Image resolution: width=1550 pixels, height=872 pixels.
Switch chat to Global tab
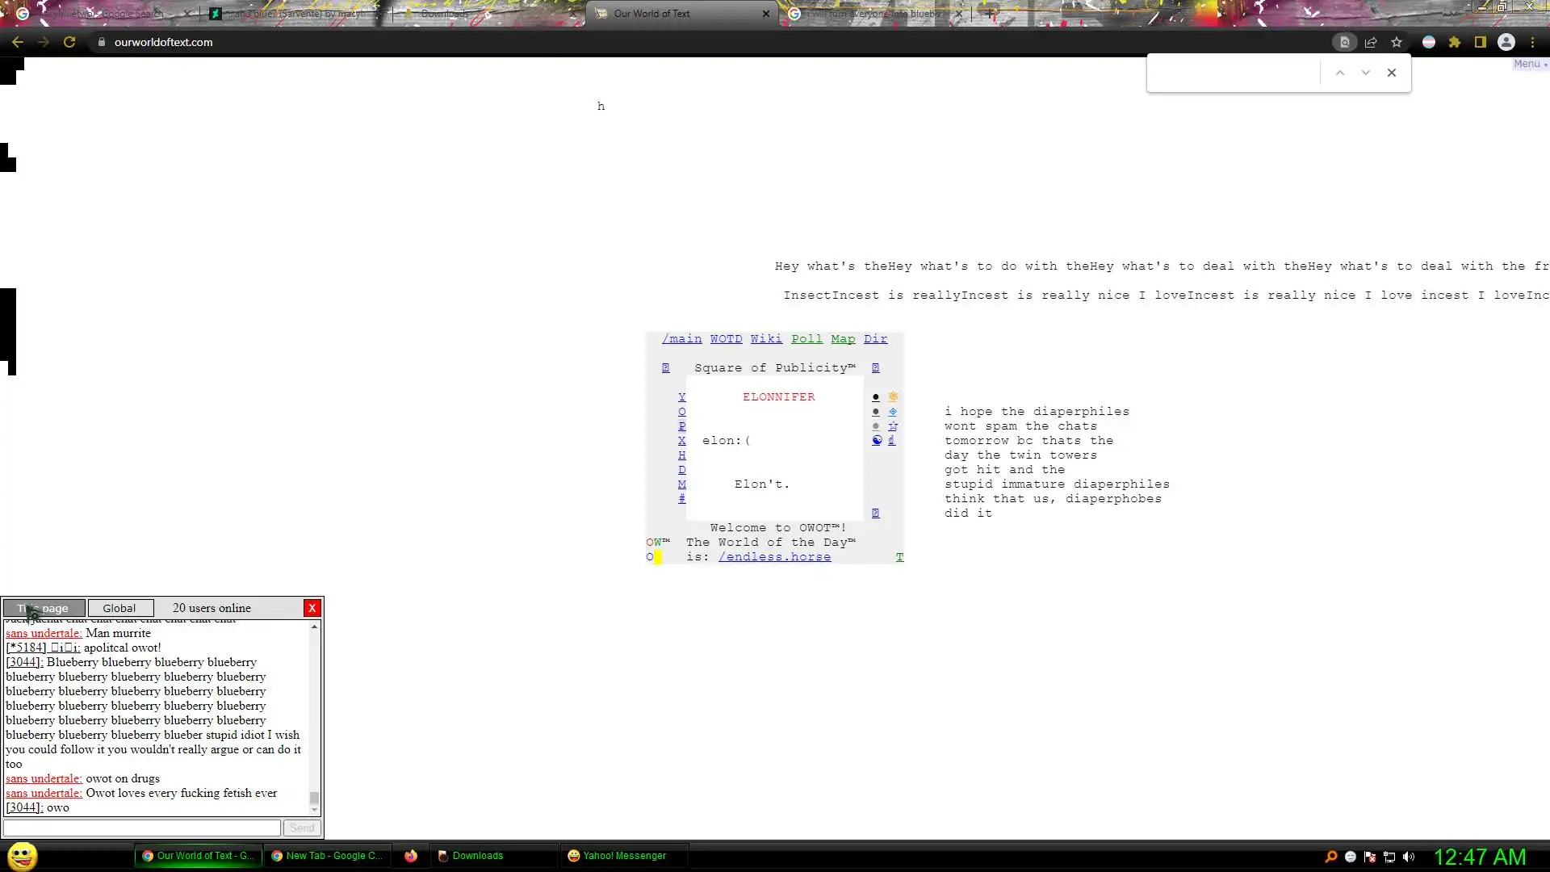119,608
